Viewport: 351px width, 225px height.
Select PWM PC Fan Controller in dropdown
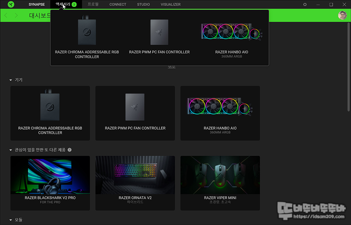160,37
